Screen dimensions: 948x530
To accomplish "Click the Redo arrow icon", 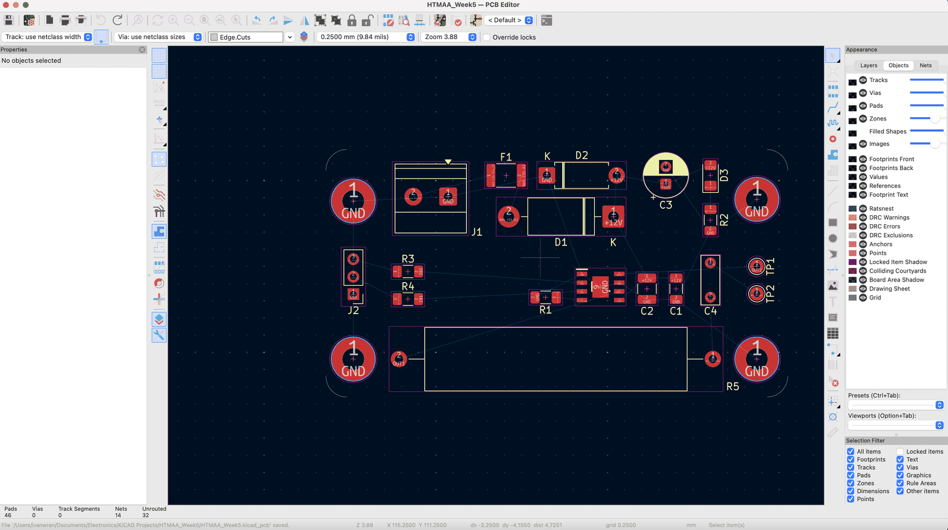I will [117, 20].
